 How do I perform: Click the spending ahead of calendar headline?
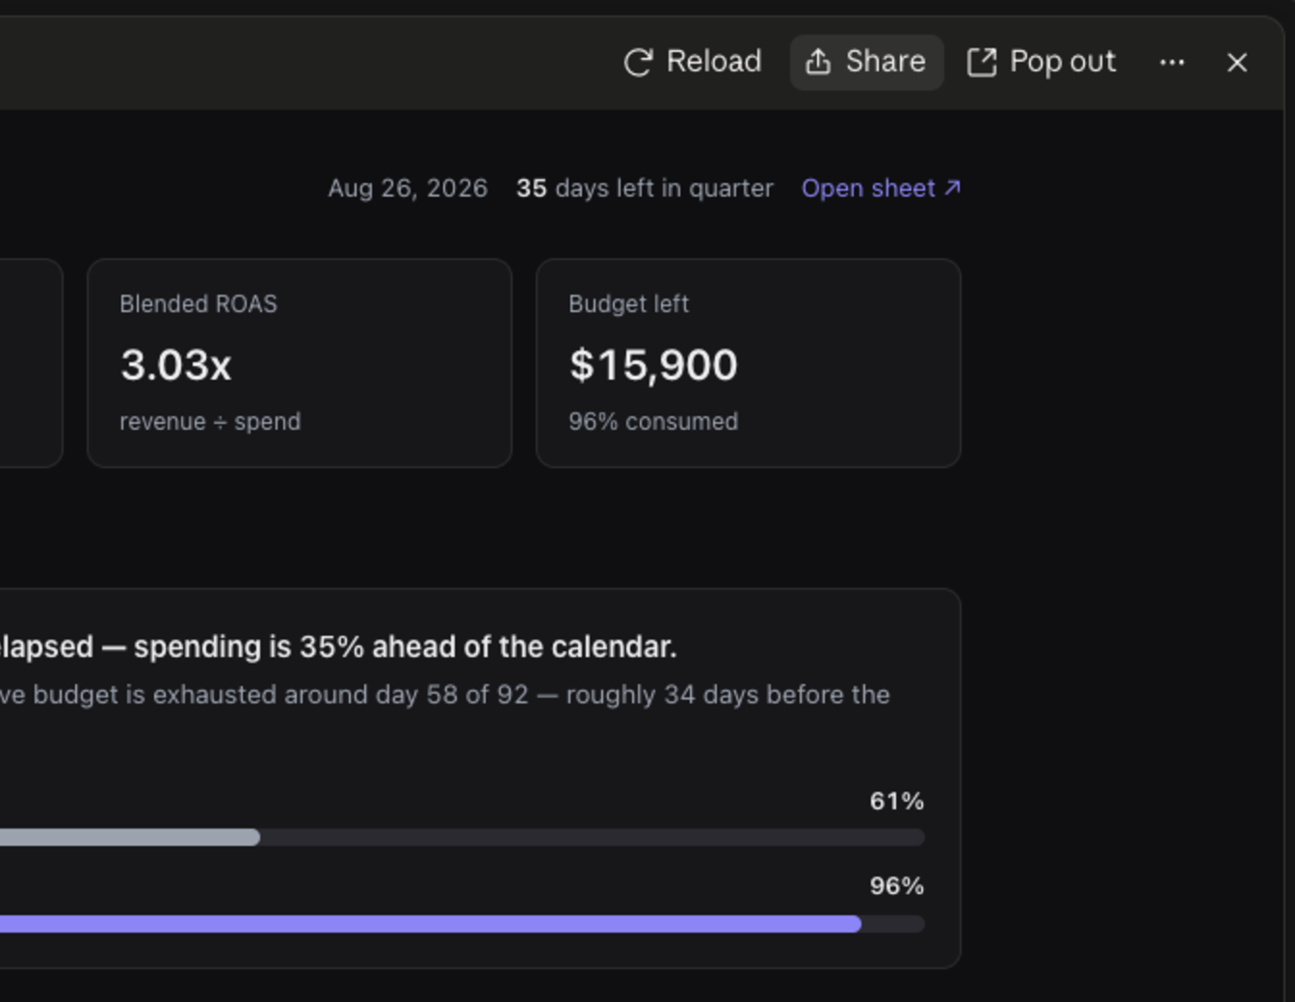[x=338, y=646]
